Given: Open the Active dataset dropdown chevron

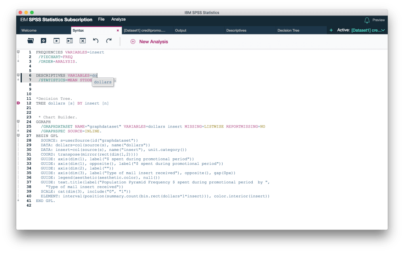Looking at the screenshot, I should [x=383, y=30].
